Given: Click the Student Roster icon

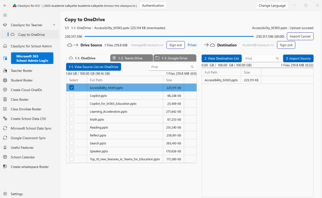Looking at the screenshot, I should coord(5,80).
